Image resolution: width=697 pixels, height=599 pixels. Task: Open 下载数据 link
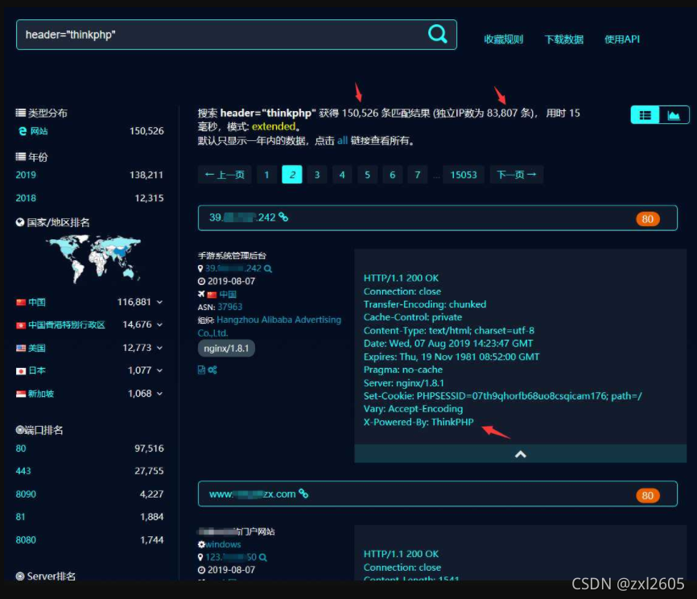point(563,39)
